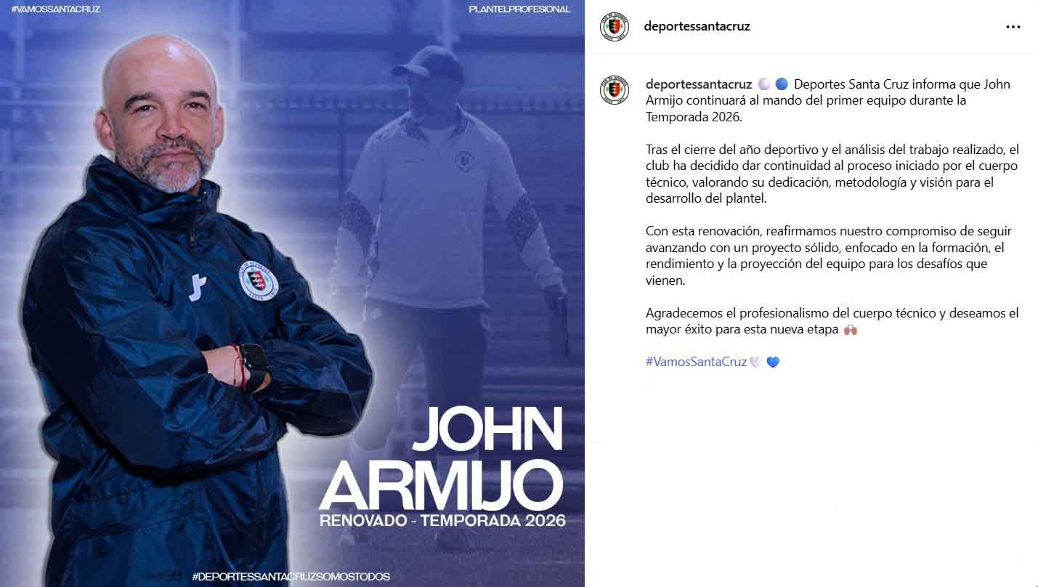Click the white circle emoji in caption
Viewport: 1038px width, 587px height.
click(x=764, y=84)
